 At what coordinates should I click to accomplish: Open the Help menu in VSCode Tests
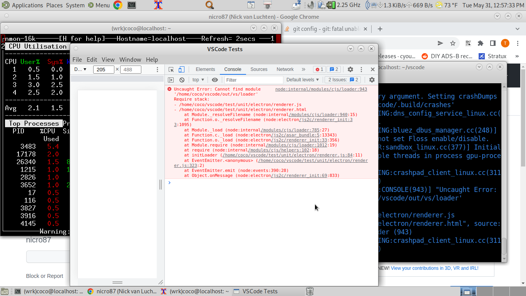coord(152,59)
